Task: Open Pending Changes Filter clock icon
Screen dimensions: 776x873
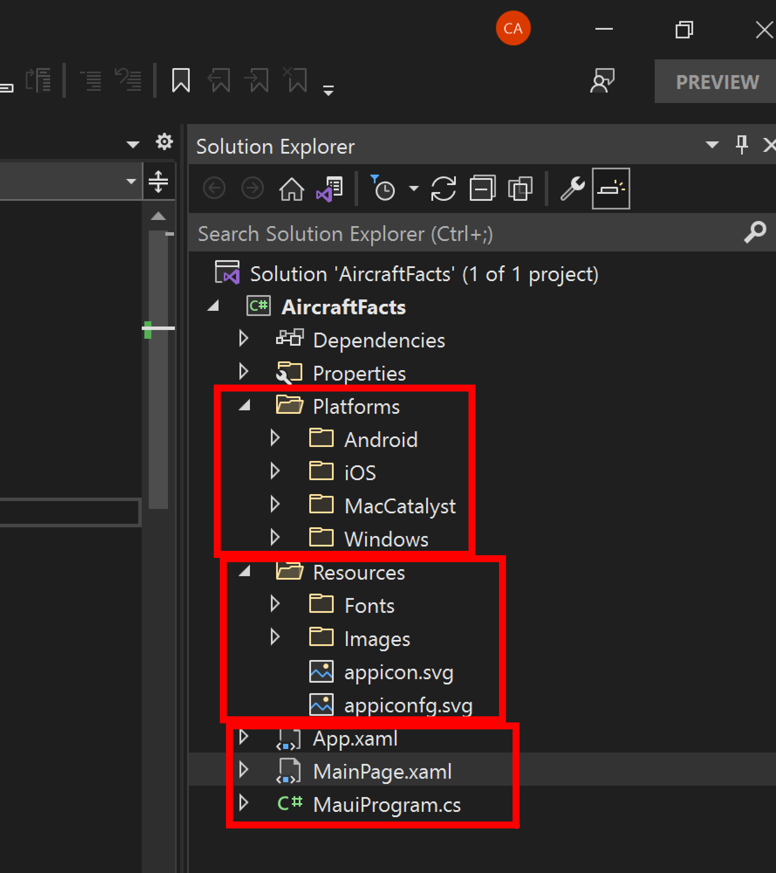Action: (x=383, y=188)
